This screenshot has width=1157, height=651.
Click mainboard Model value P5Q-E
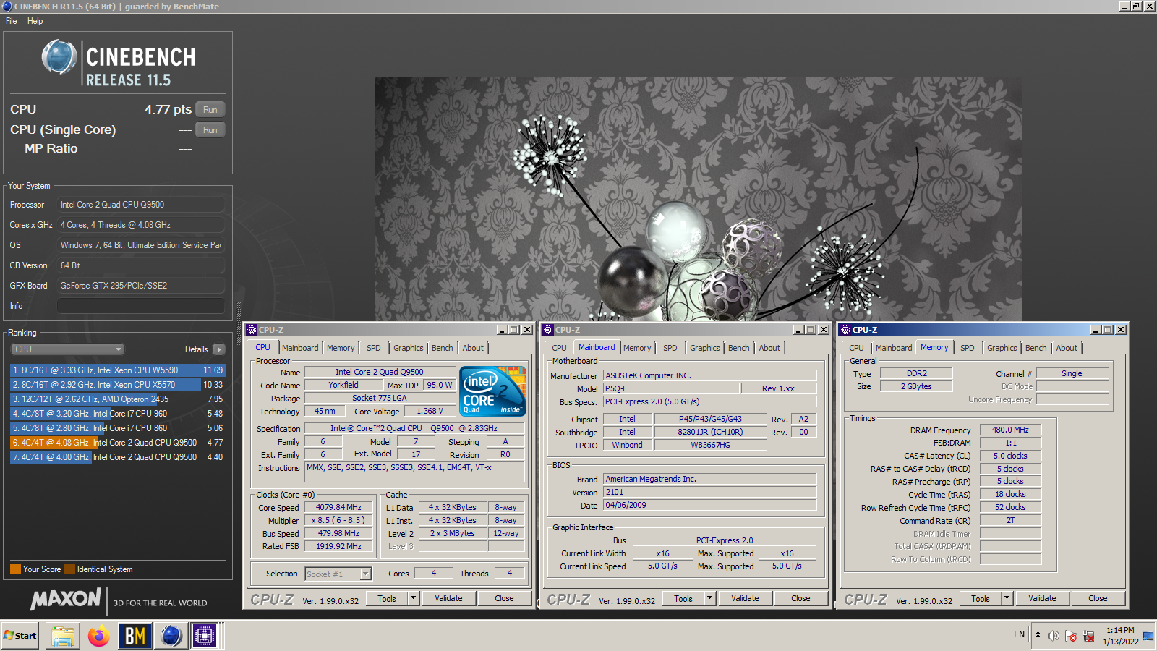point(671,388)
